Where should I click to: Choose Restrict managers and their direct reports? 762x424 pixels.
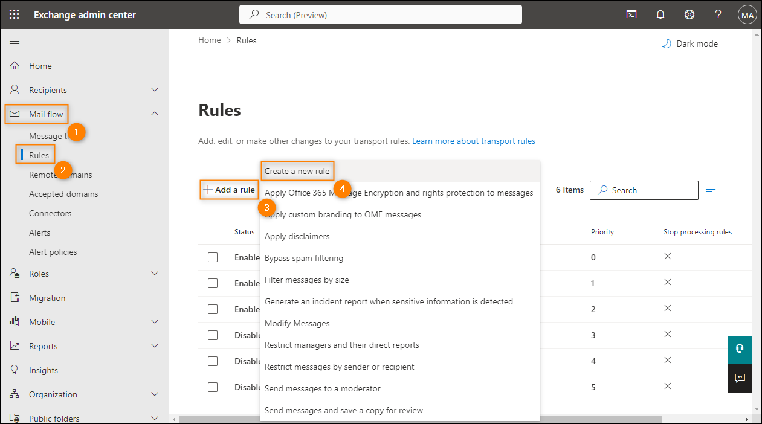point(399,345)
